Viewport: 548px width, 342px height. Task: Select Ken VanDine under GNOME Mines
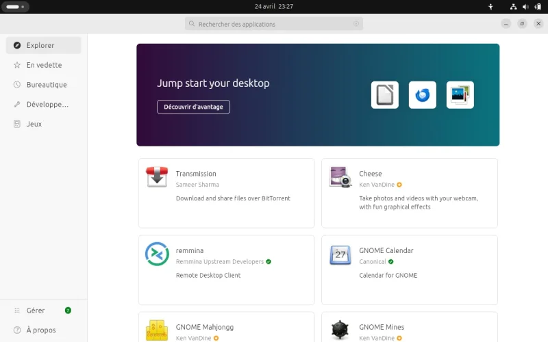pos(377,338)
